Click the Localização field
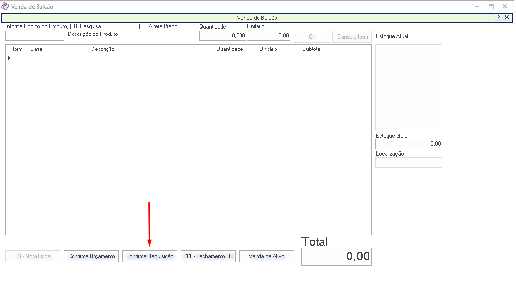This screenshot has height=286, width=516. tap(408, 162)
